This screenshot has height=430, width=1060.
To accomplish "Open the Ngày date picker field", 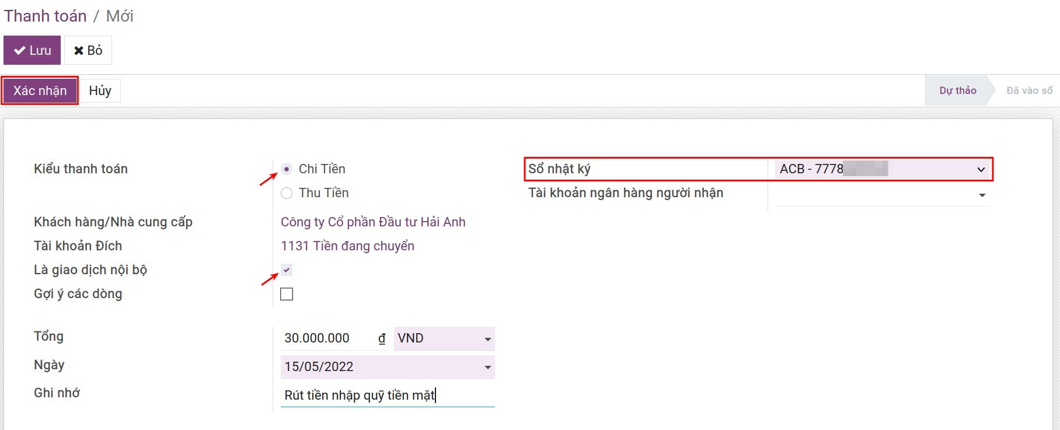I will point(386,367).
